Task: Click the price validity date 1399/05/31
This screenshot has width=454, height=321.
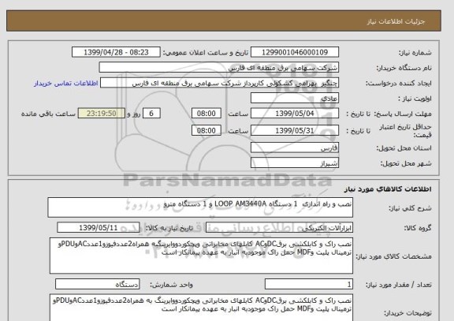Action: pyautogui.click(x=295, y=131)
